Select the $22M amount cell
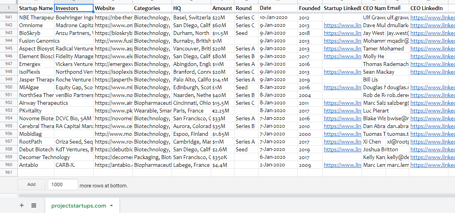The height and width of the screenshot is (213, 455). (222, 17)
